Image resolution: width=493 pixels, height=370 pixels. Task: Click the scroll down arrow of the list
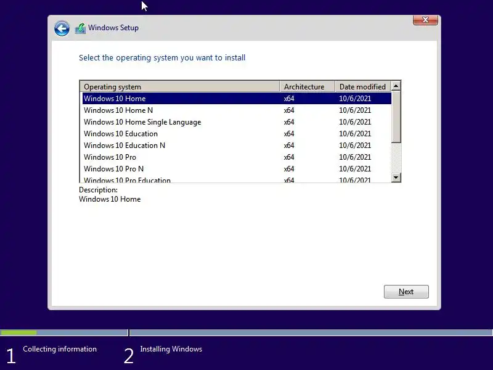point(396,178)
